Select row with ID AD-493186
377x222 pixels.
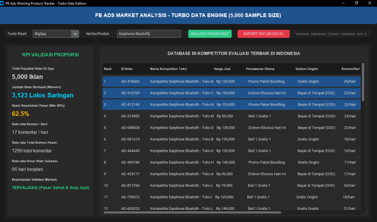tap(232, 162)
